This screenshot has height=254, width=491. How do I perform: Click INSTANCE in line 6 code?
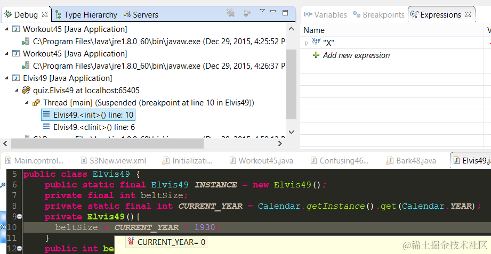215,185
